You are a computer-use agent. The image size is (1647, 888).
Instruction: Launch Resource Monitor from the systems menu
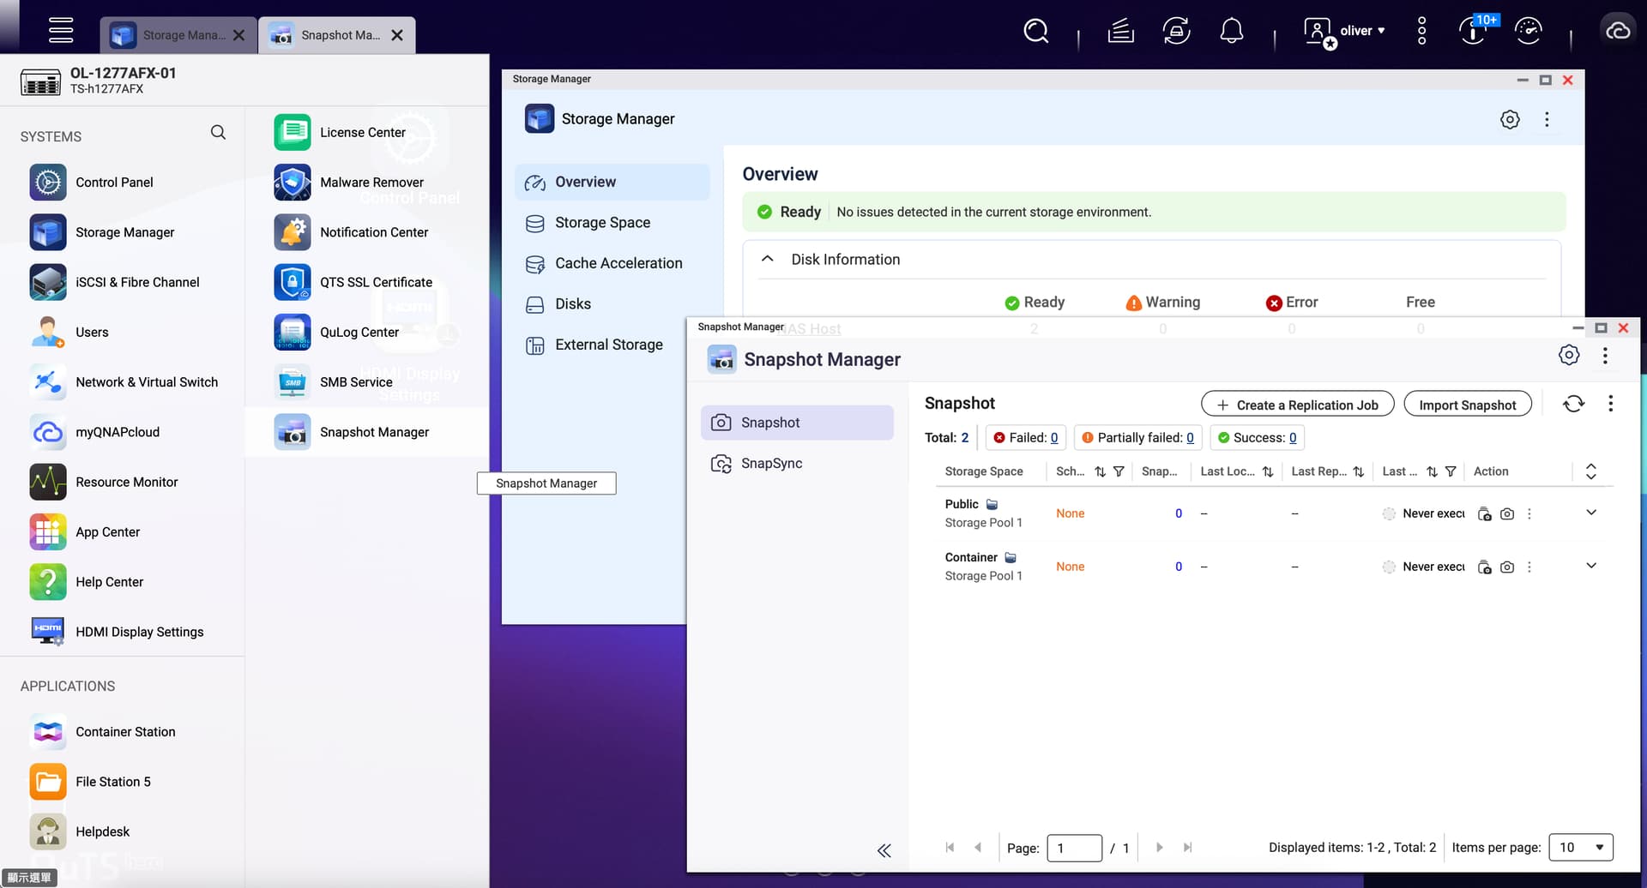[x=126, y=482]
